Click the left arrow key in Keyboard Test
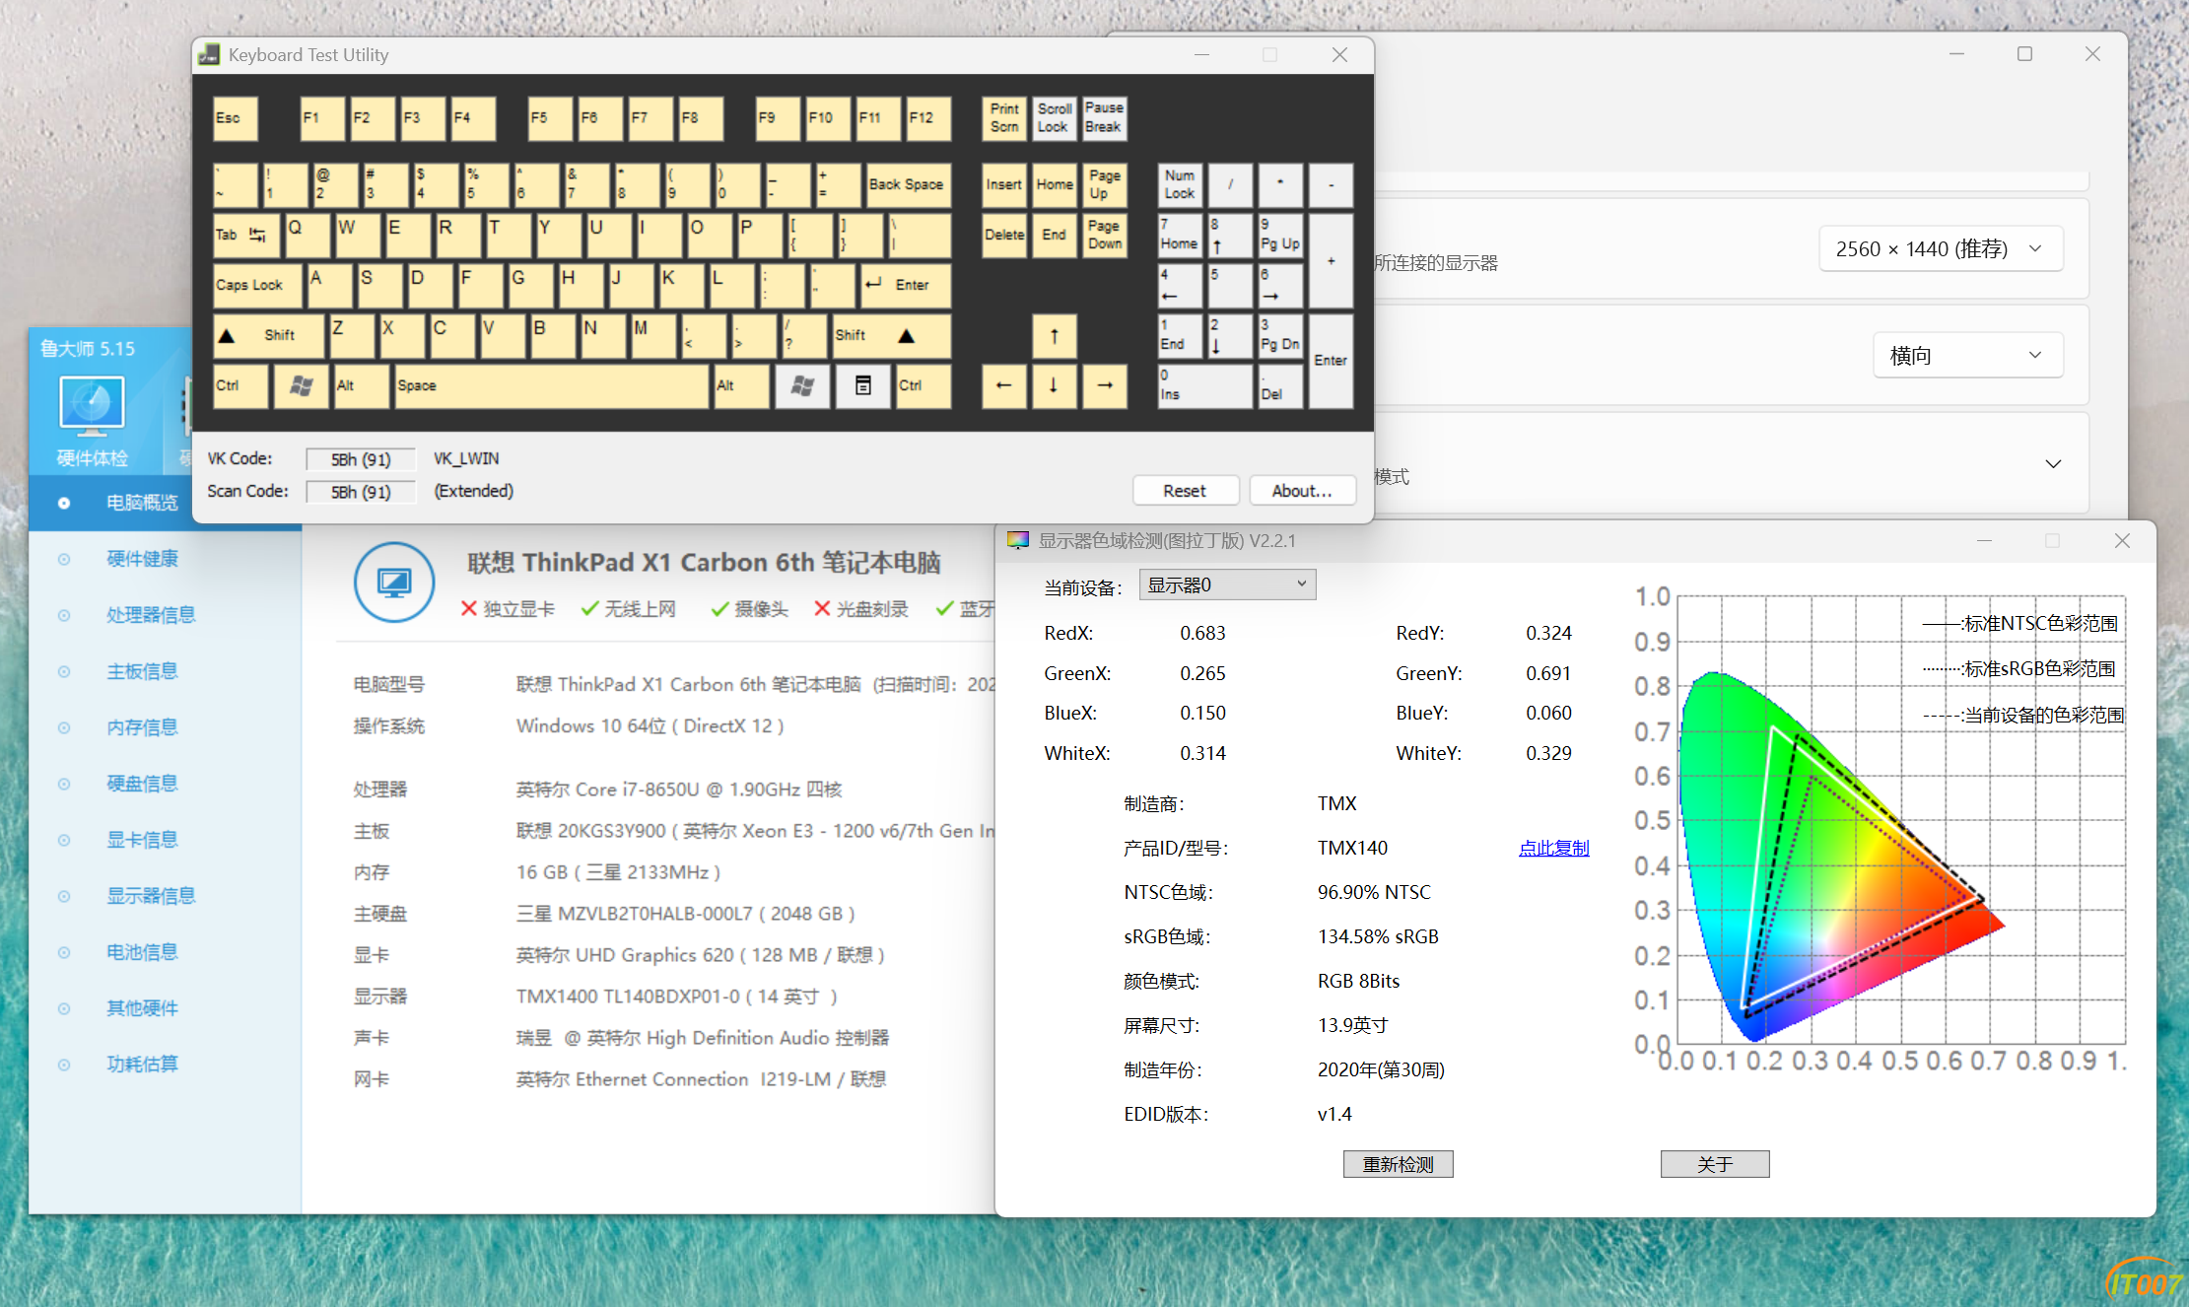The image size is (2189, 1307). pos(1003,385)
